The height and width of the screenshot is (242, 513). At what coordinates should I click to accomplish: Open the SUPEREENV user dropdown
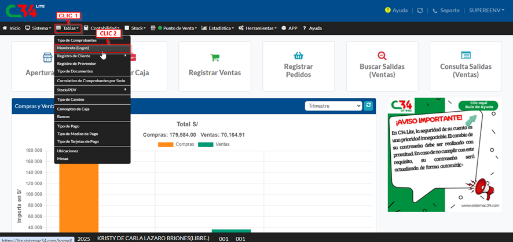[487, 10]
